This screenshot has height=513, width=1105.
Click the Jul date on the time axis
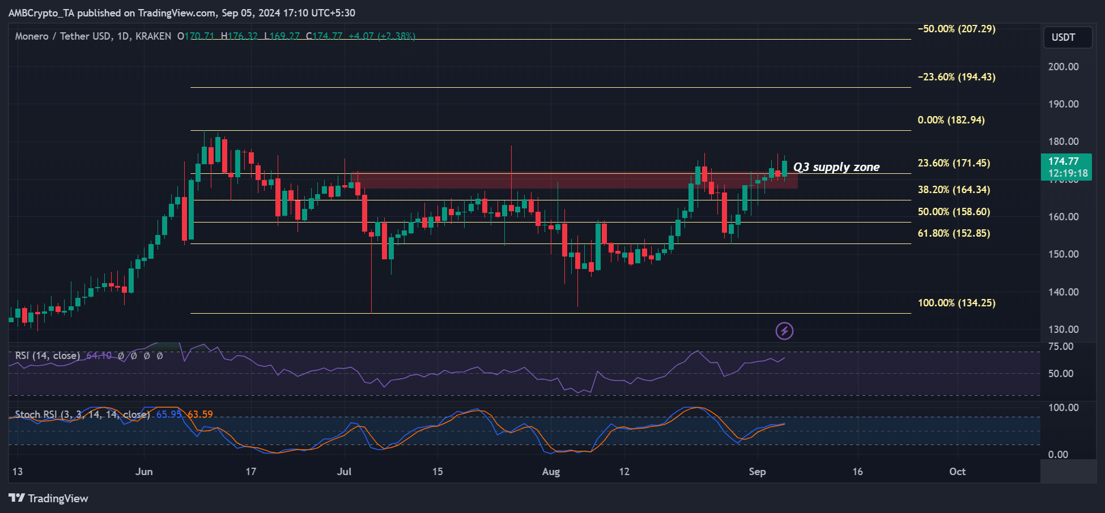tap(344, 472)
